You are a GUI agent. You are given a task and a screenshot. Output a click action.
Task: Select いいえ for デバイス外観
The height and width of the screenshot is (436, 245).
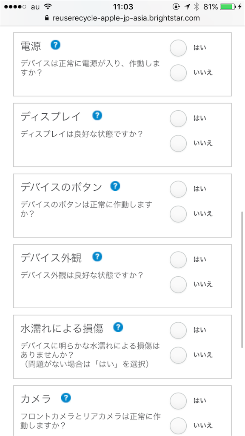[x=178, y=285]
